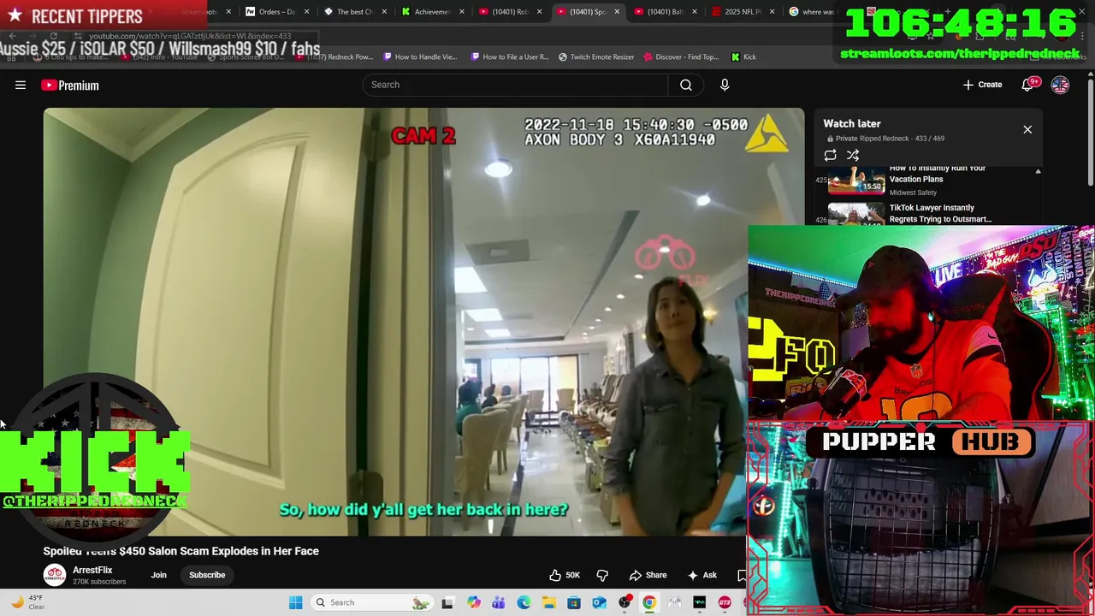Image resolution: width=1095 pixels, height=616 pixels.
Task: Share the video
Action: pos(648,575)
